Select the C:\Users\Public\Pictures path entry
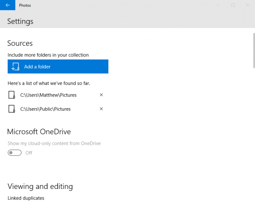 46,109
